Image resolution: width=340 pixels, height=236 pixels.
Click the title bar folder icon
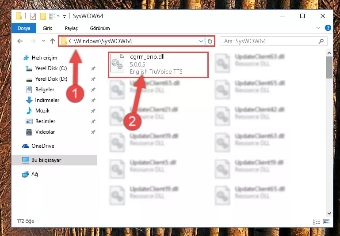coord(19,16)
